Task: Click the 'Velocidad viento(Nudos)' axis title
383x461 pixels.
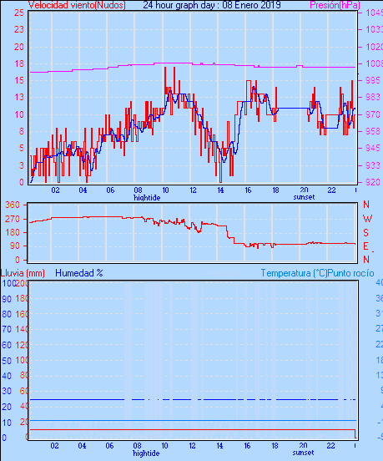Action: point(77,5)
